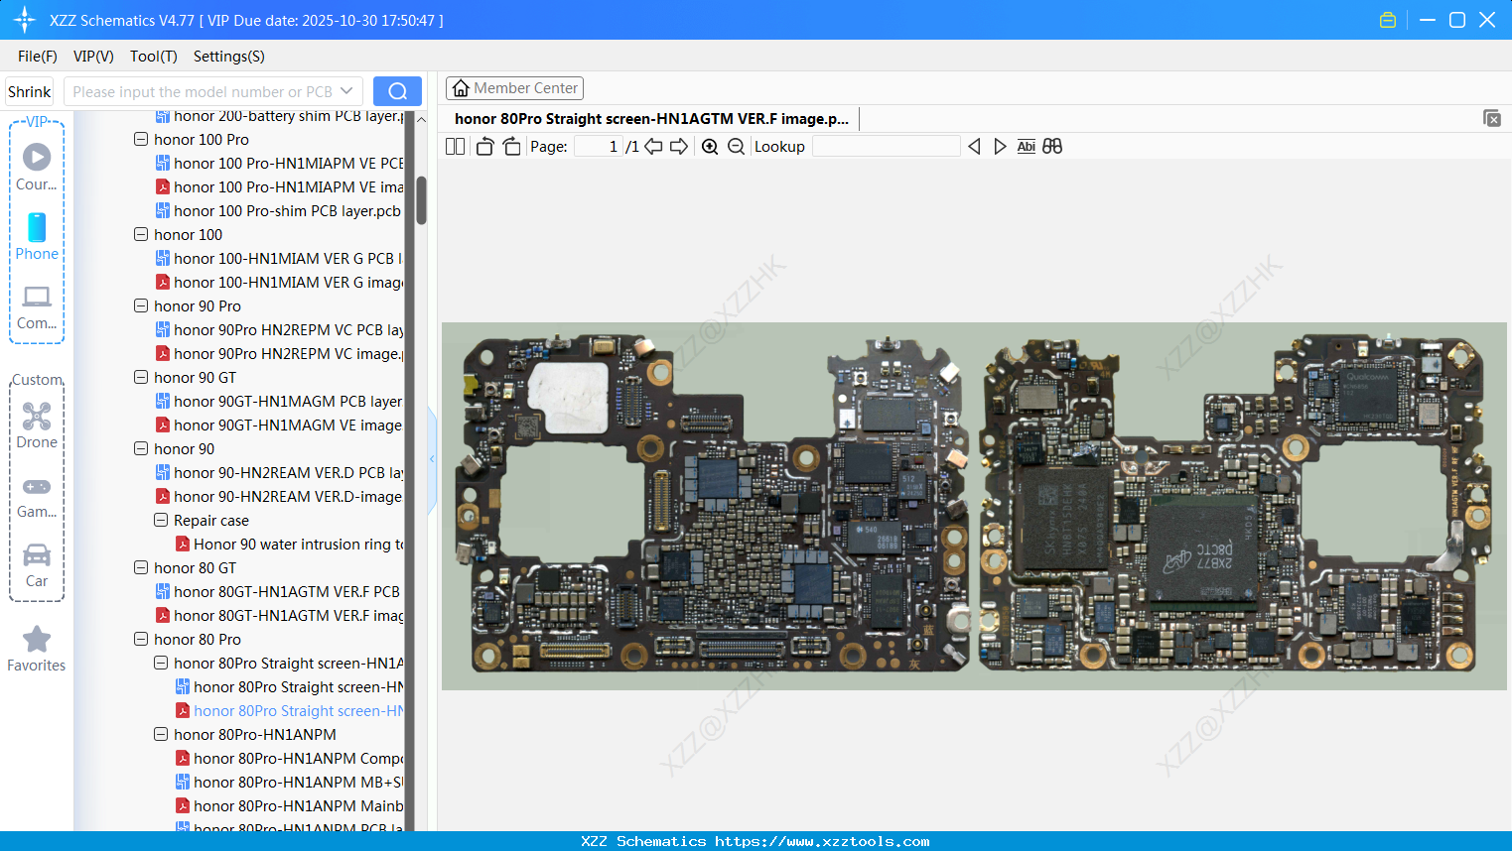
Task: Open the File(F) menu
Action: tap(38, 57)
